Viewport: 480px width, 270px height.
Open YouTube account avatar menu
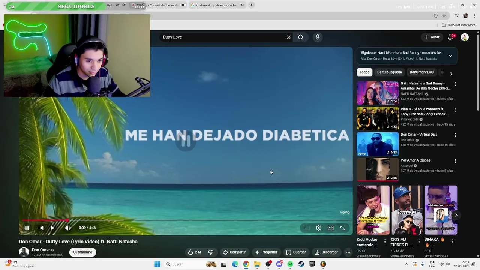[465, 37]
